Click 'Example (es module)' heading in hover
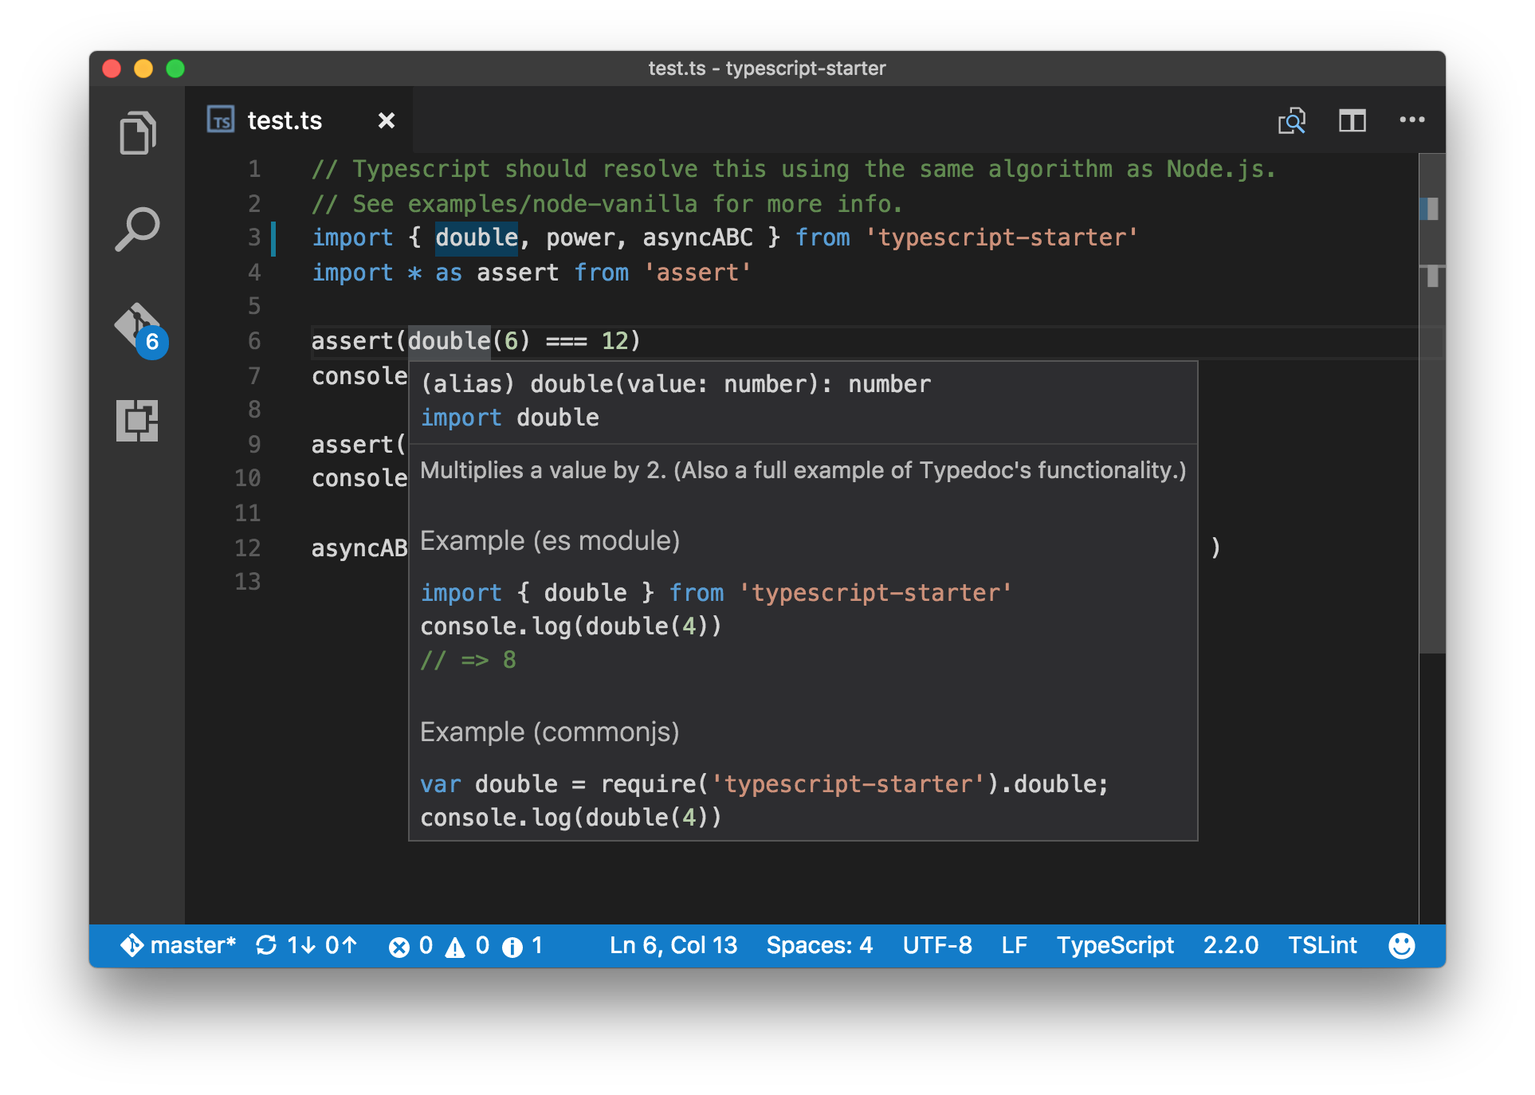Screen dimensions: 1535x1095 (x=550, y=541)
